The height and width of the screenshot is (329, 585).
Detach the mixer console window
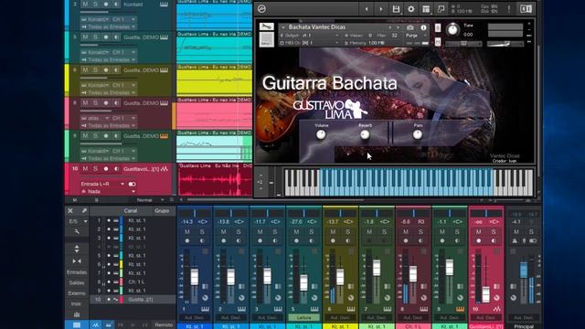84,211
